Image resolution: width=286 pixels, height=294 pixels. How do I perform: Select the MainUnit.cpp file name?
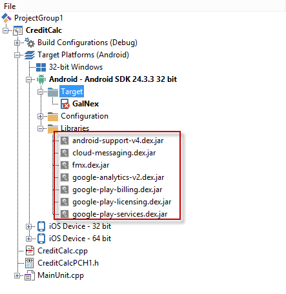[x=61, y=275]
